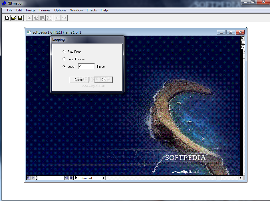Click the Softpedia 1.Gif document window icon
Screen dimensions: 270x201
[x=29, y=32]
